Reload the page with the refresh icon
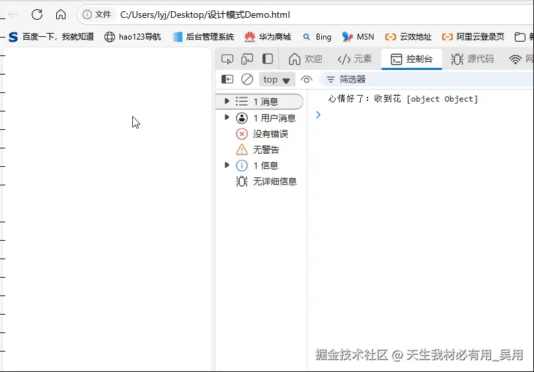Screen dimensions: 534x372 pyautogui.click(x=37, y=15)
